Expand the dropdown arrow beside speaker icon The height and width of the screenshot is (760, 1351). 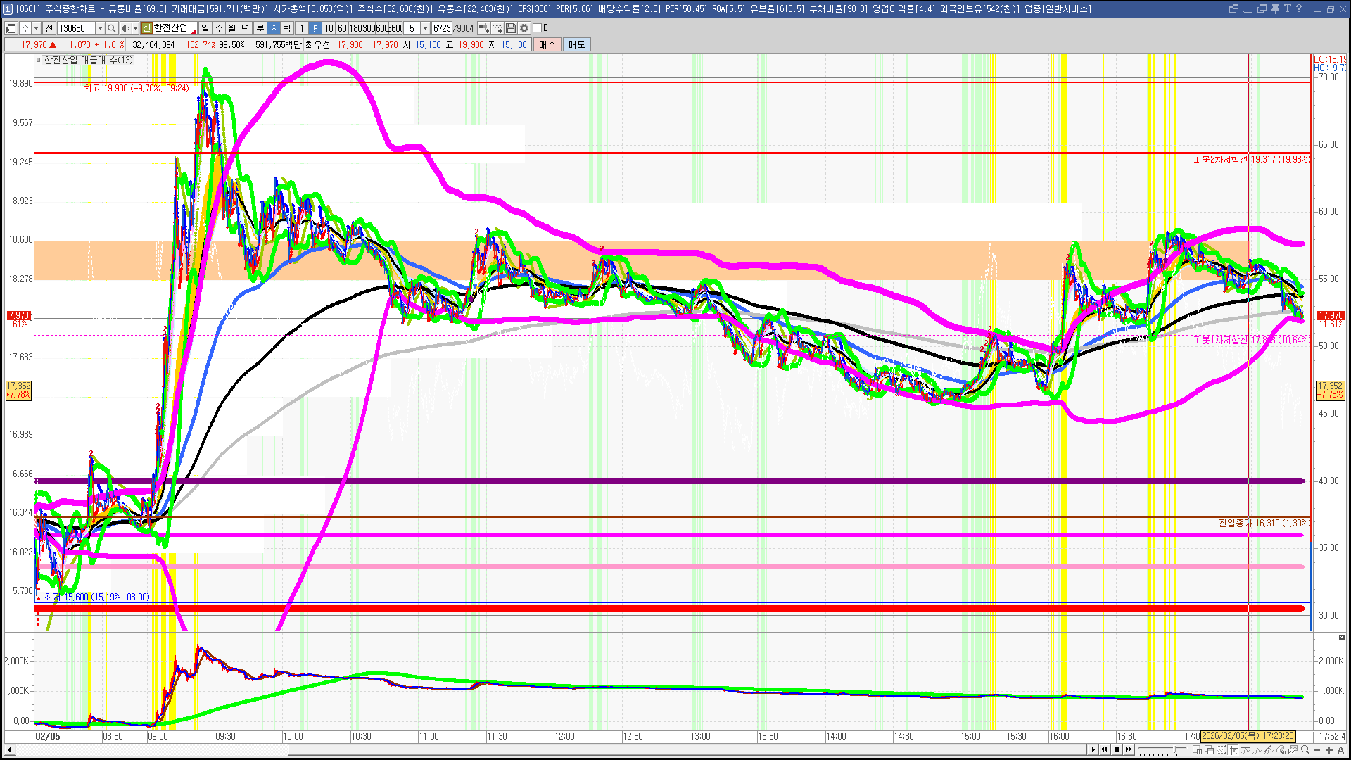(135, 28)
